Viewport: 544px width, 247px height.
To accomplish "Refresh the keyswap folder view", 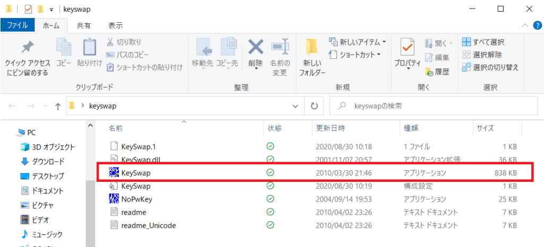I will click(x=314, y=106).
